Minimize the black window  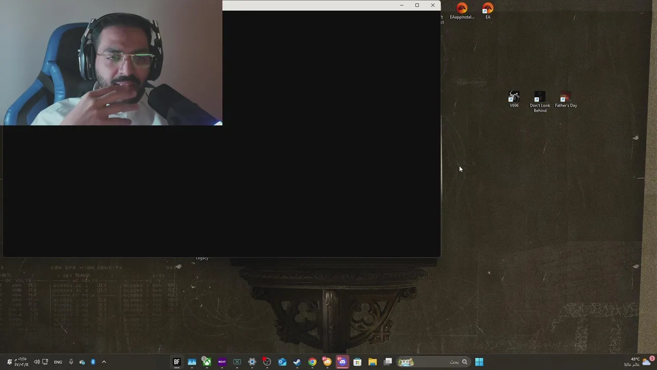pos(401,5)
